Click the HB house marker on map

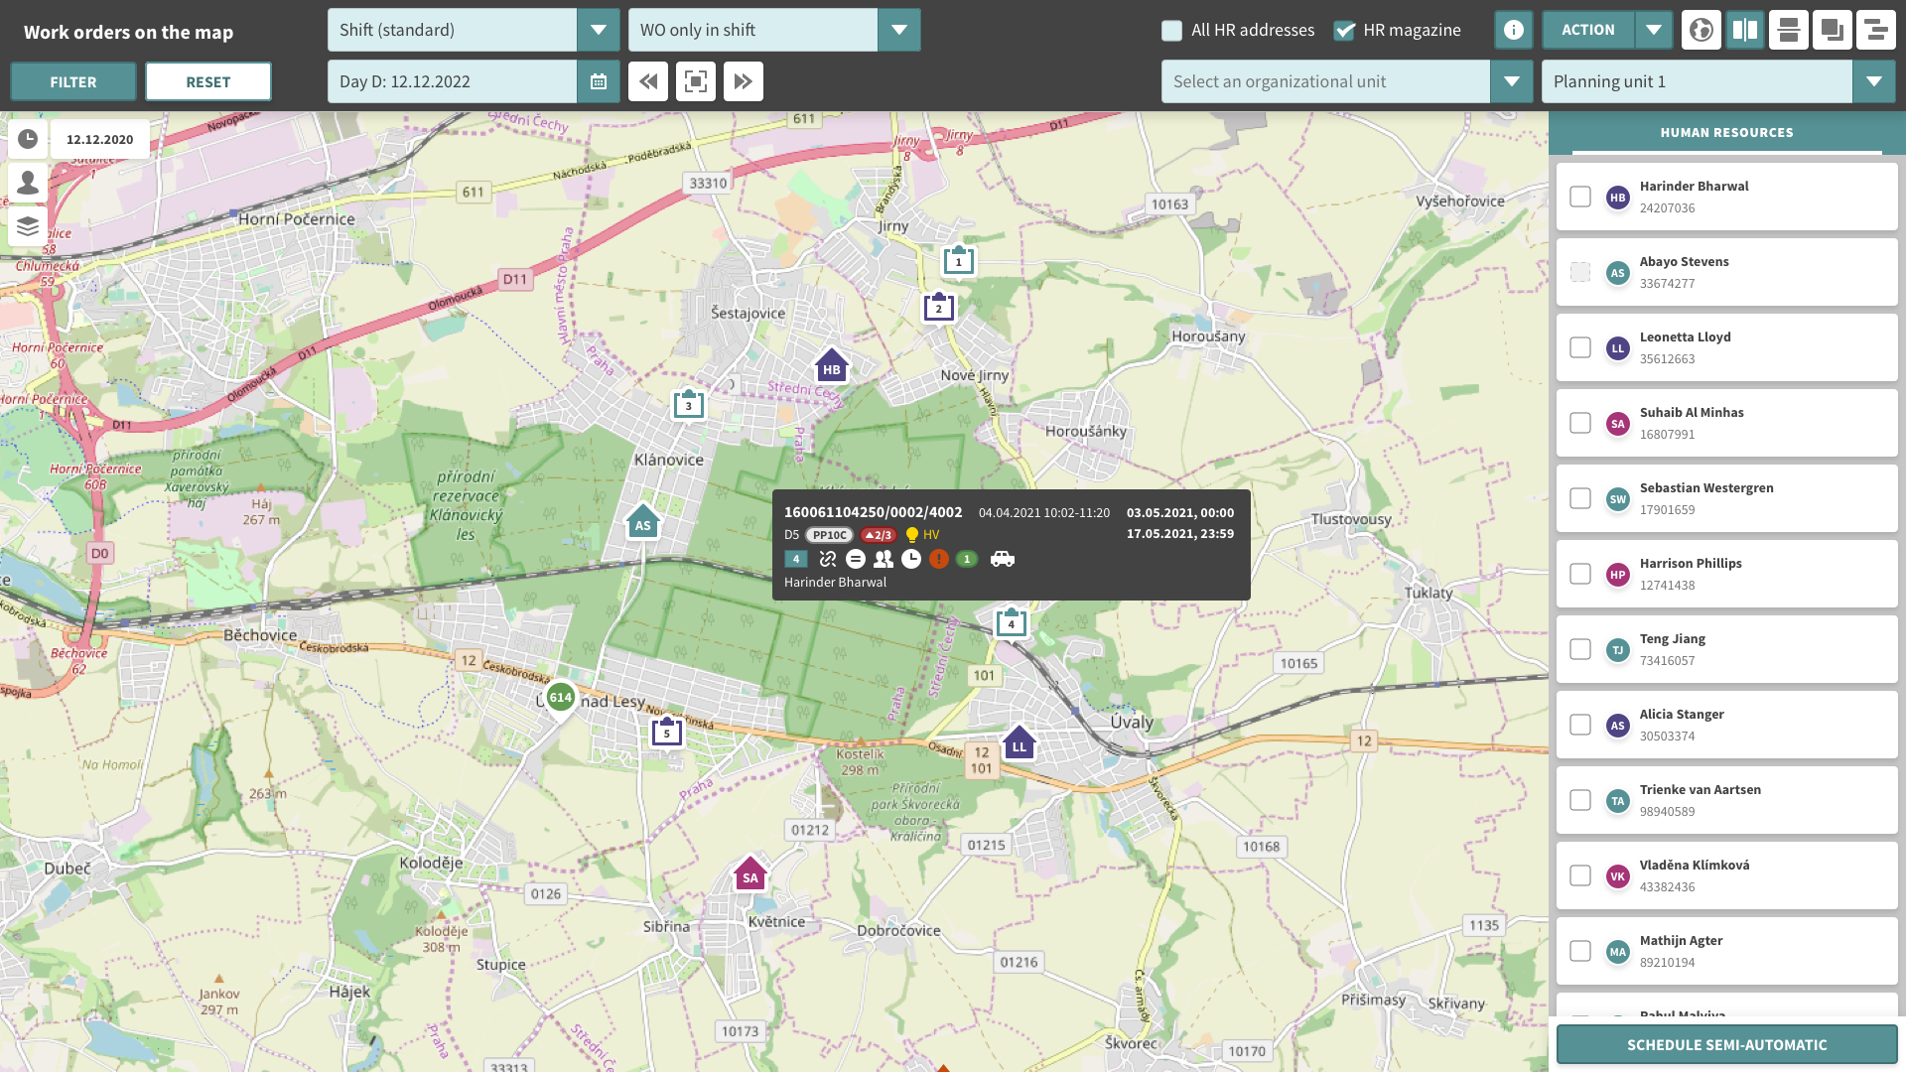pyautogui.click(x=832, y=366)
